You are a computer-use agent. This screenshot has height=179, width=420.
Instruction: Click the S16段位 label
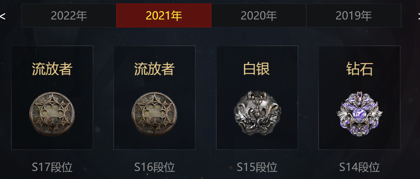pos(154,167)
